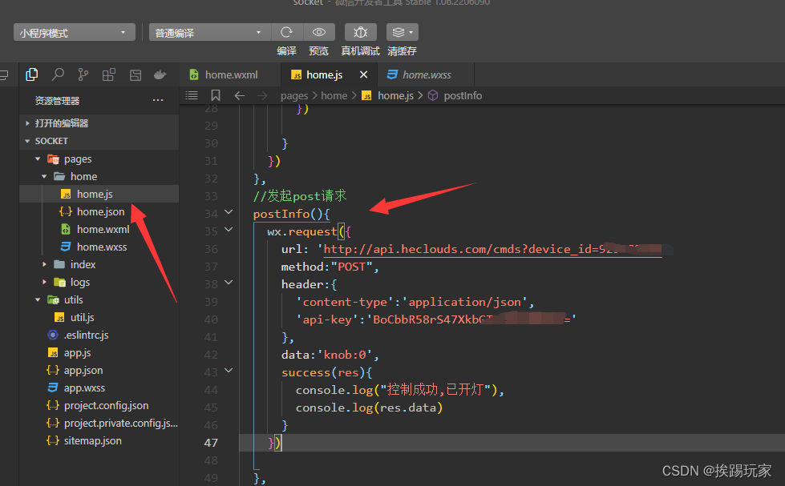Collapse the SOCKET project section
This screenshot has height=486, width=785.
pos(99,141)
